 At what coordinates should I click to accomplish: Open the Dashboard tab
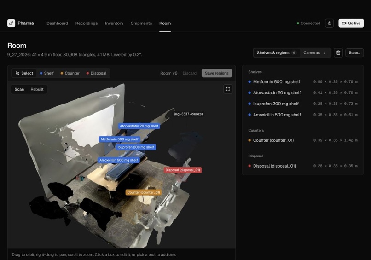(x=57, y=23)
